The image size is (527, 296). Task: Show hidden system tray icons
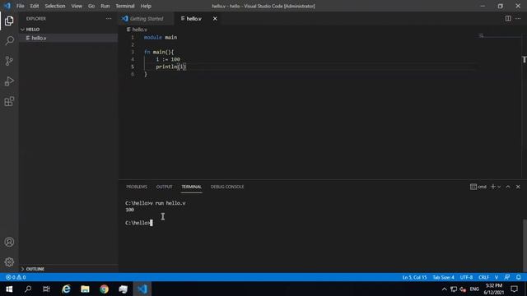point(445,289)
